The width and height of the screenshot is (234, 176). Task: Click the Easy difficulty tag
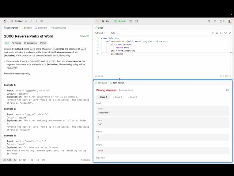7,43
